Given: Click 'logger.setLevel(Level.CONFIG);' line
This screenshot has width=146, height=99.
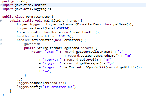Looking at the screenshot, I should tap(44, 28).
